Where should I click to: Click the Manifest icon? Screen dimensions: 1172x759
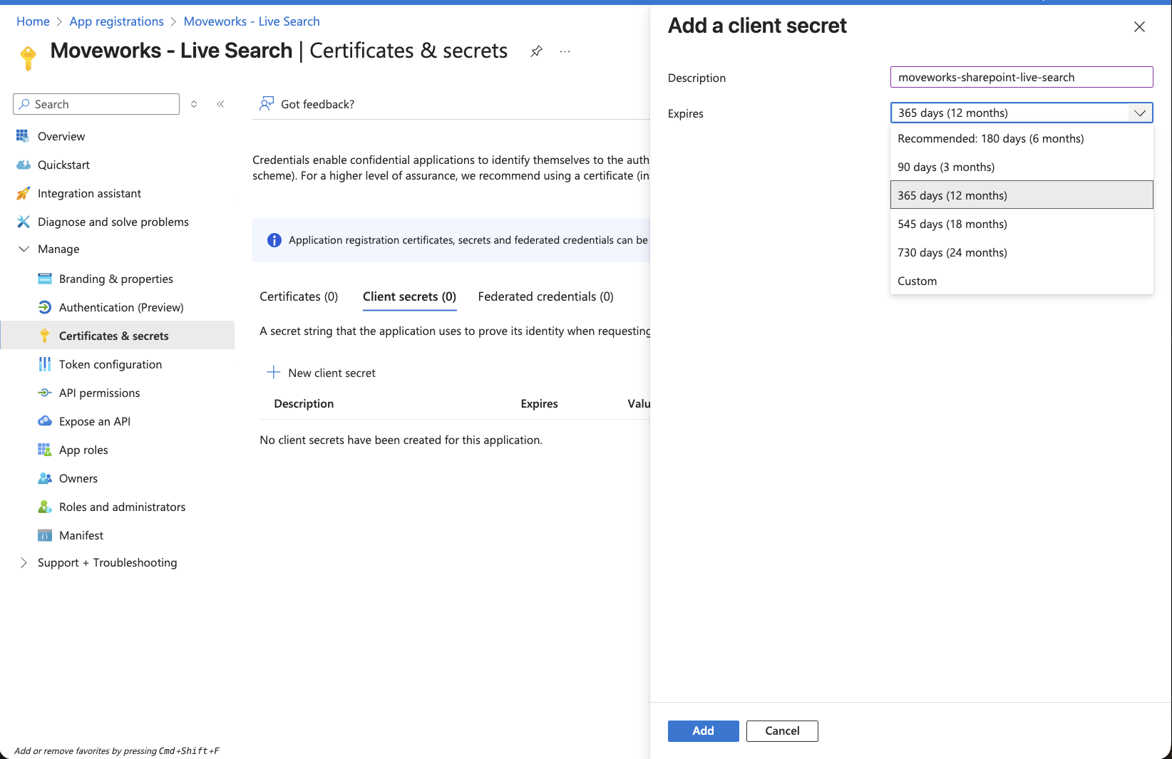[x=44, y=535]
